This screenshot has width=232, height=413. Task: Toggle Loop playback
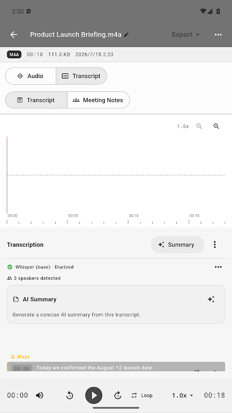point(142,395)
